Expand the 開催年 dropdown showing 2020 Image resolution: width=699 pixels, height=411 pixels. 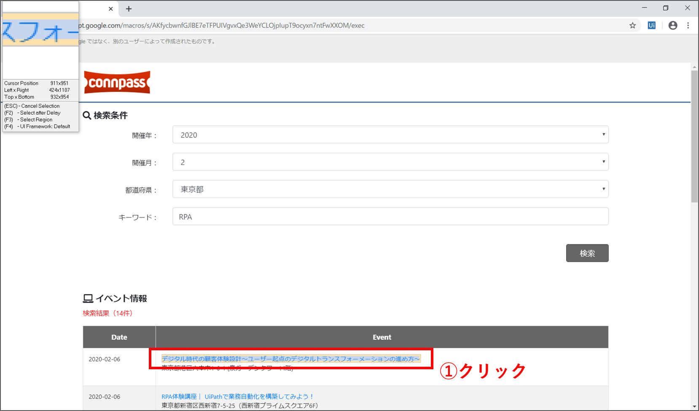(390, 135)
